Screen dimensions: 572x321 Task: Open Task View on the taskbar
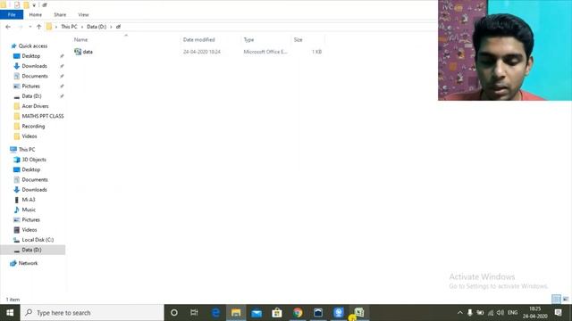(x=194, y=313)
